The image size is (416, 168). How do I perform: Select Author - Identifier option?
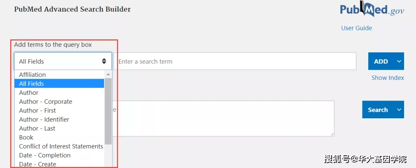tap(44, 119)
